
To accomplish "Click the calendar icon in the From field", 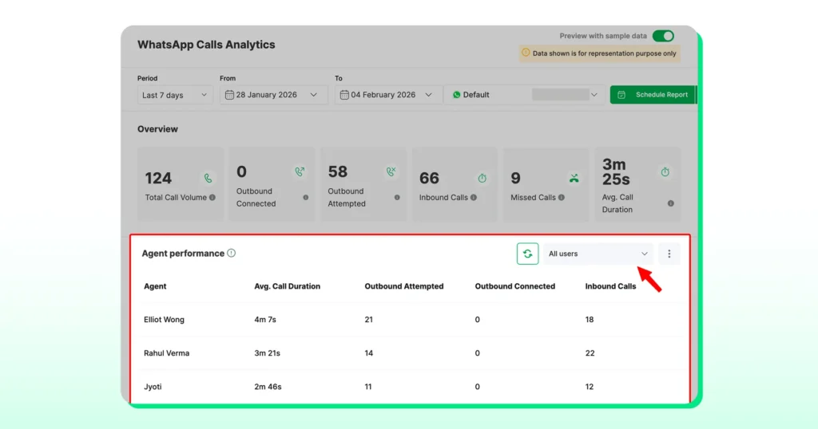I will [x=229, y=95].
